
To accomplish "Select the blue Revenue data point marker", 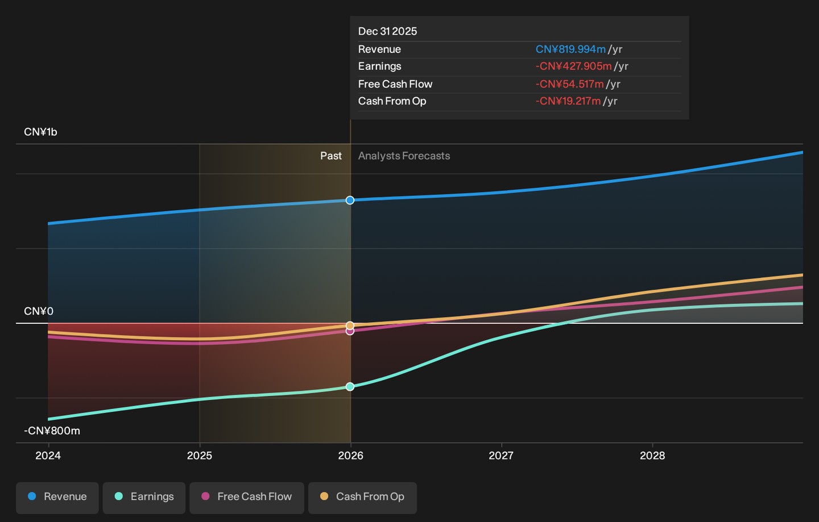I will tap(350, 200).
